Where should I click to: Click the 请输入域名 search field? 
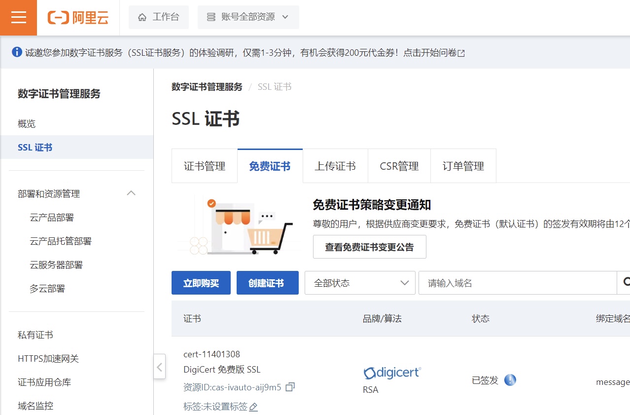click(518, 283)
